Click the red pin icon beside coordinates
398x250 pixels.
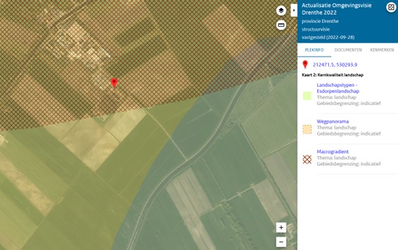point(305,64)
